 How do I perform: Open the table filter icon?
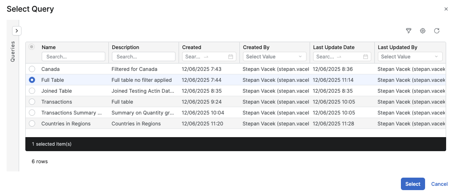[x=409, y=31]
